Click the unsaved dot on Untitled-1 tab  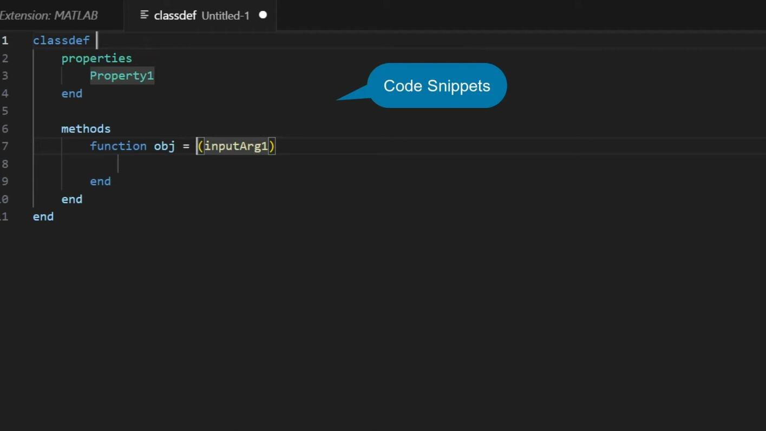pos(263,15)
